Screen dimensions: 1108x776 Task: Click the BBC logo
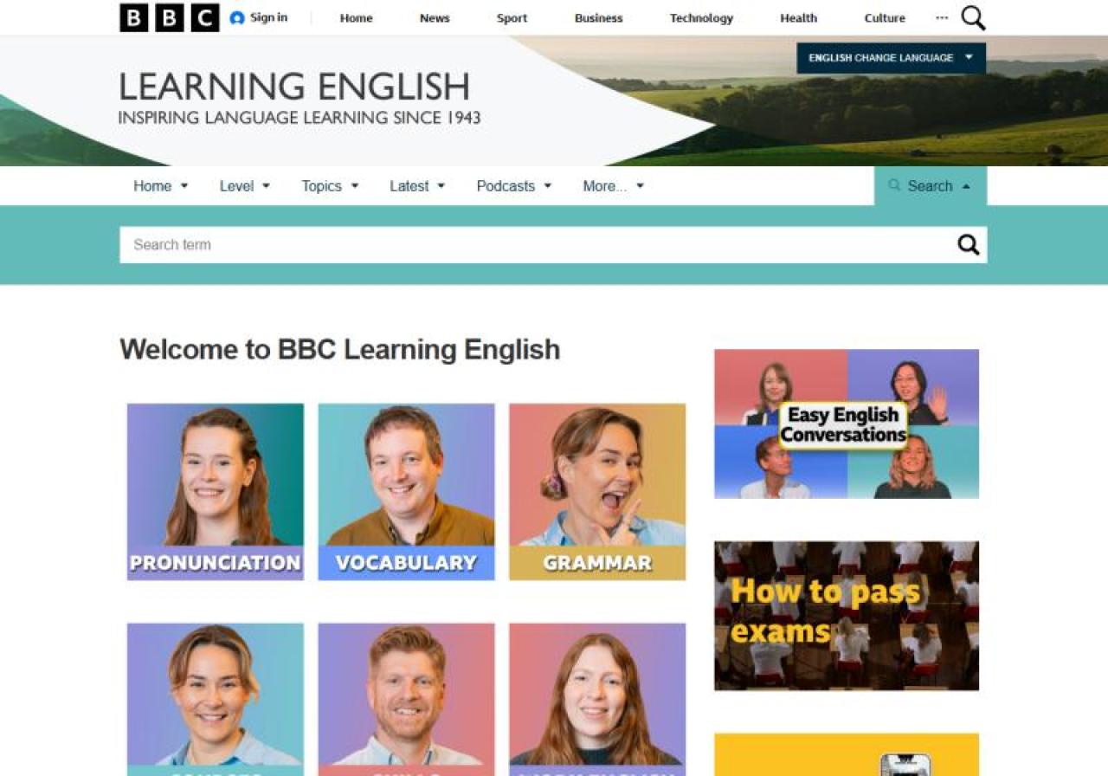(170, 17)
